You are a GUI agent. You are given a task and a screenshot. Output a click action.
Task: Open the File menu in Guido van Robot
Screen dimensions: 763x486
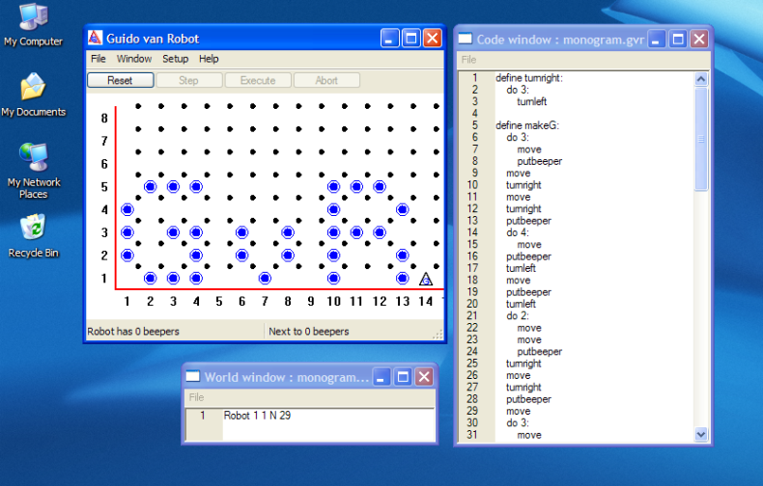point(99,59)
